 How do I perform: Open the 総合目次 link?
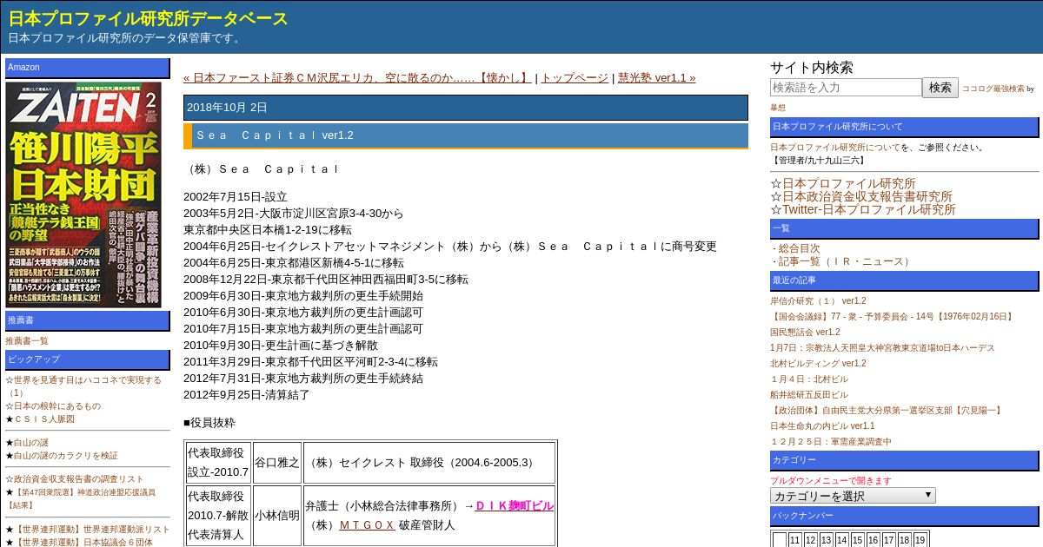[800, 248]
